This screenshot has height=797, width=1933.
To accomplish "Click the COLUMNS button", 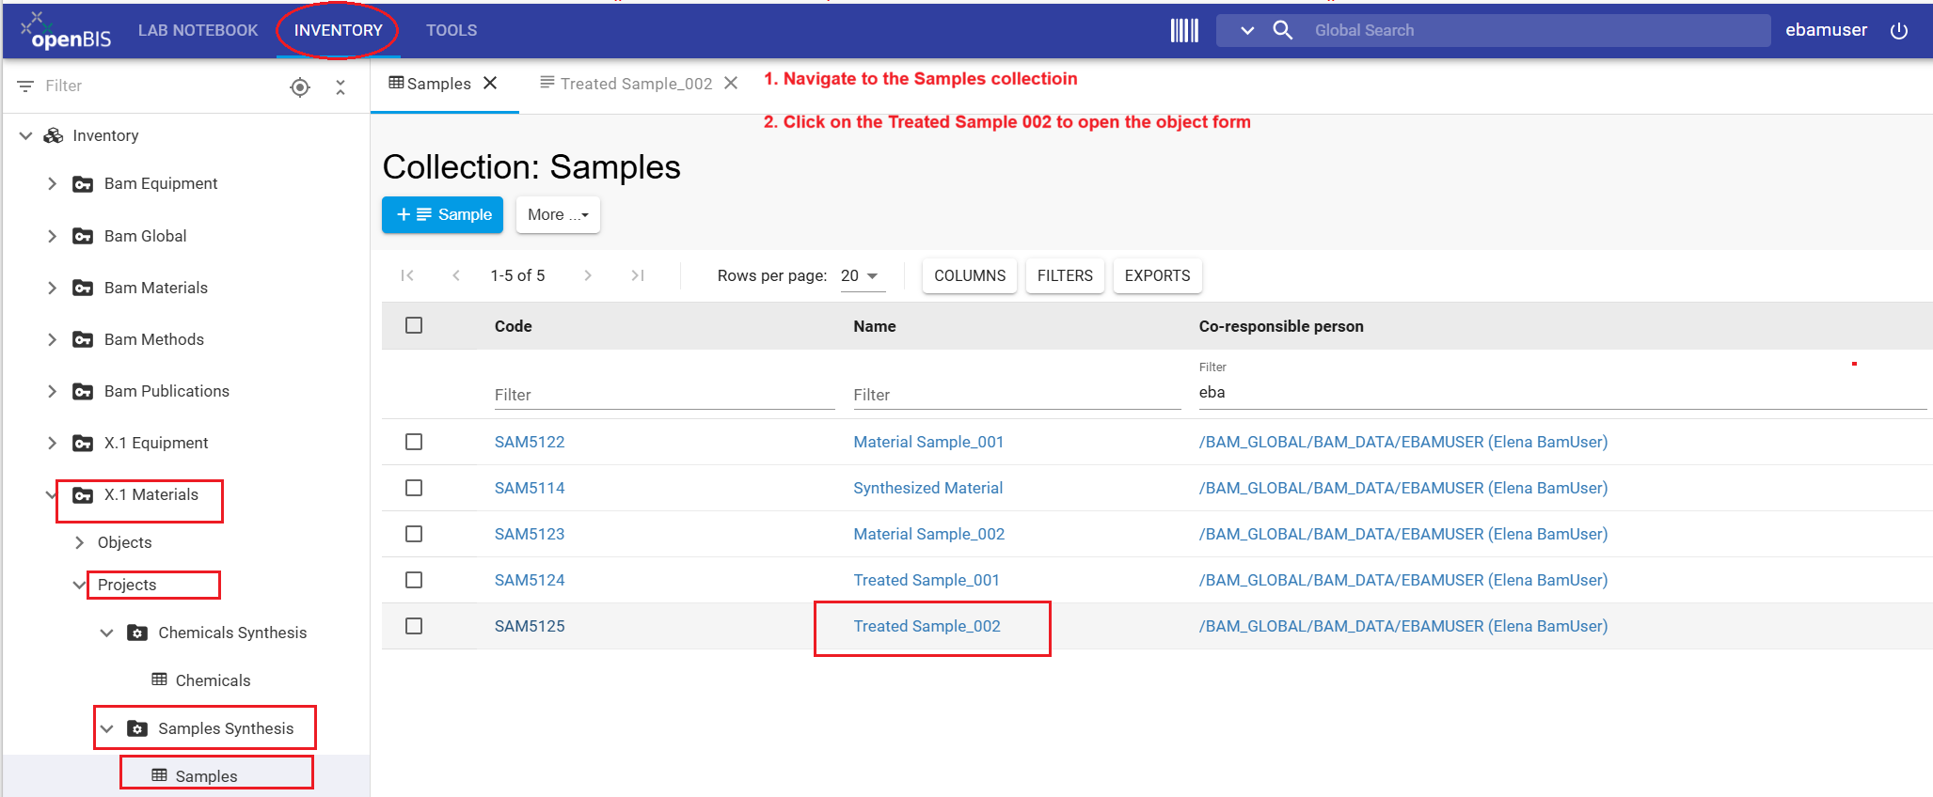I will pyautogui.click(x=970, y=275).
